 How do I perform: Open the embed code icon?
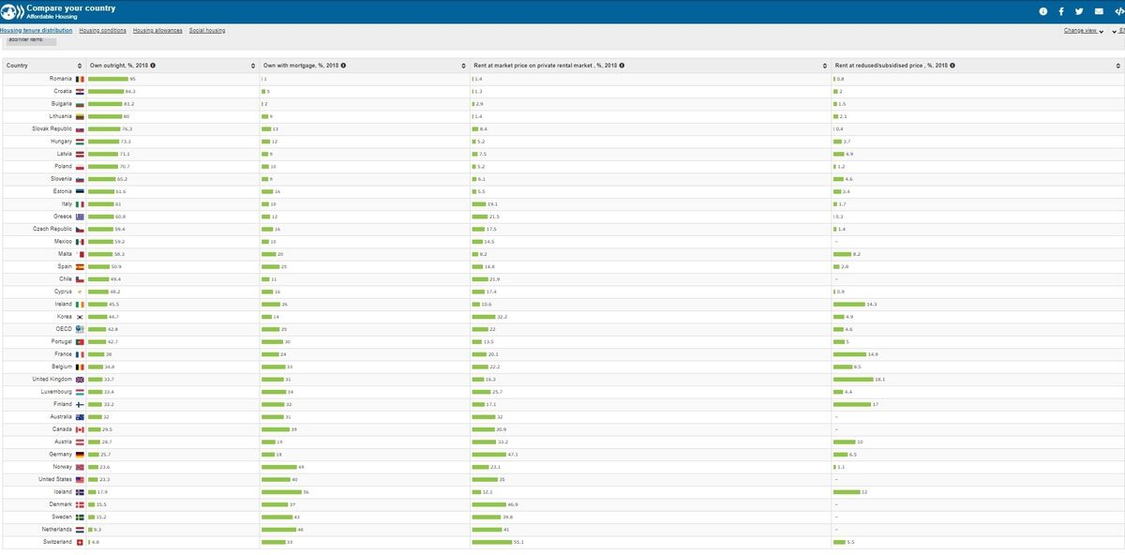click(x=1117, y=11)
